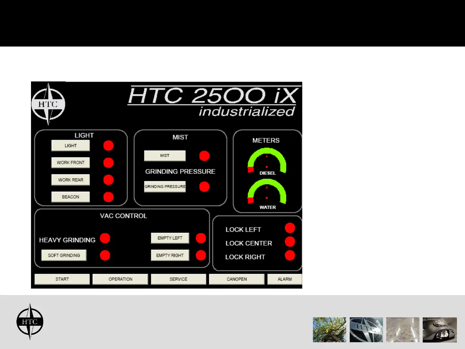The image size is (465, 349).
Task: Click red indicator beside BEACON
Action: (108, 197)
